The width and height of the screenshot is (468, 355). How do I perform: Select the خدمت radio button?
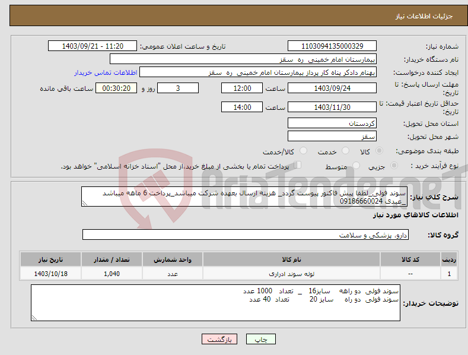click(x=345, y=151)
